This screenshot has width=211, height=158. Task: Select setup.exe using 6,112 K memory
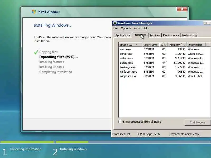164,58
